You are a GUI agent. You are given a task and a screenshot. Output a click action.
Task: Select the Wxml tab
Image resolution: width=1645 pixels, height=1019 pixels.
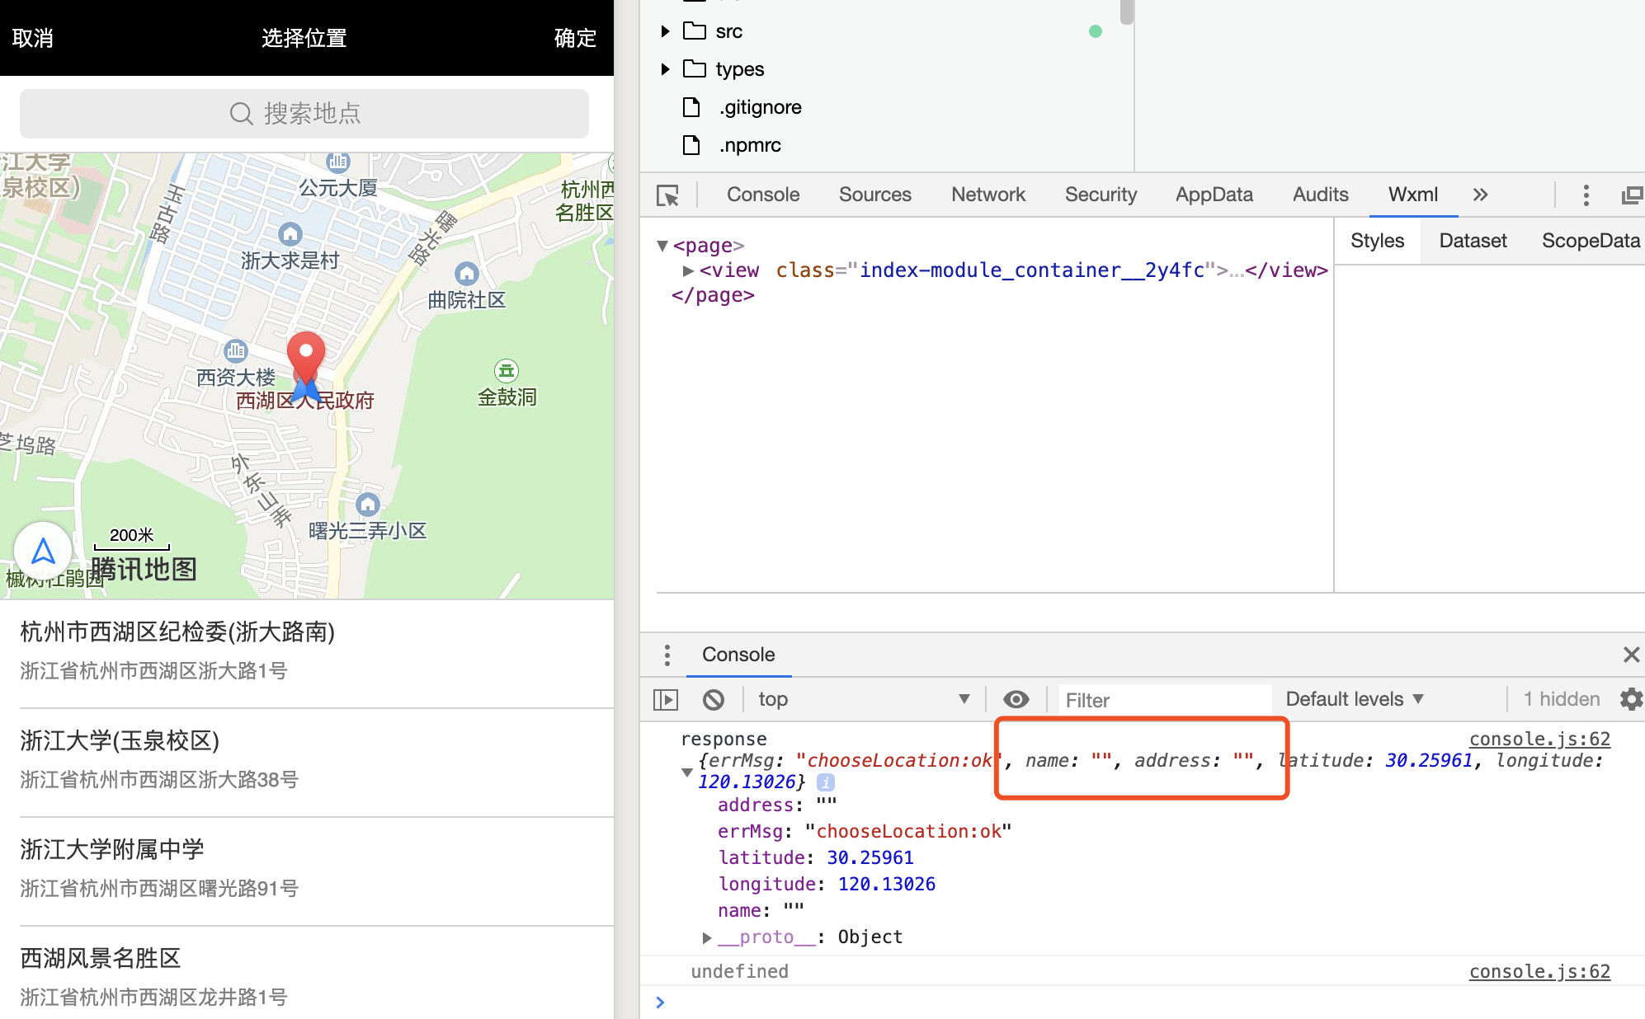(1412, 195)
